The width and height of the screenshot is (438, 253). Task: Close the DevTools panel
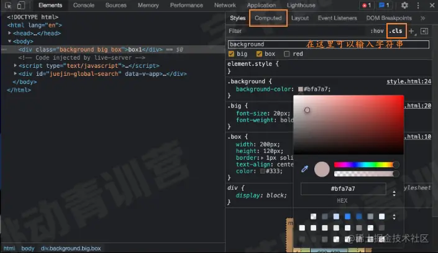tap(432, 6)
